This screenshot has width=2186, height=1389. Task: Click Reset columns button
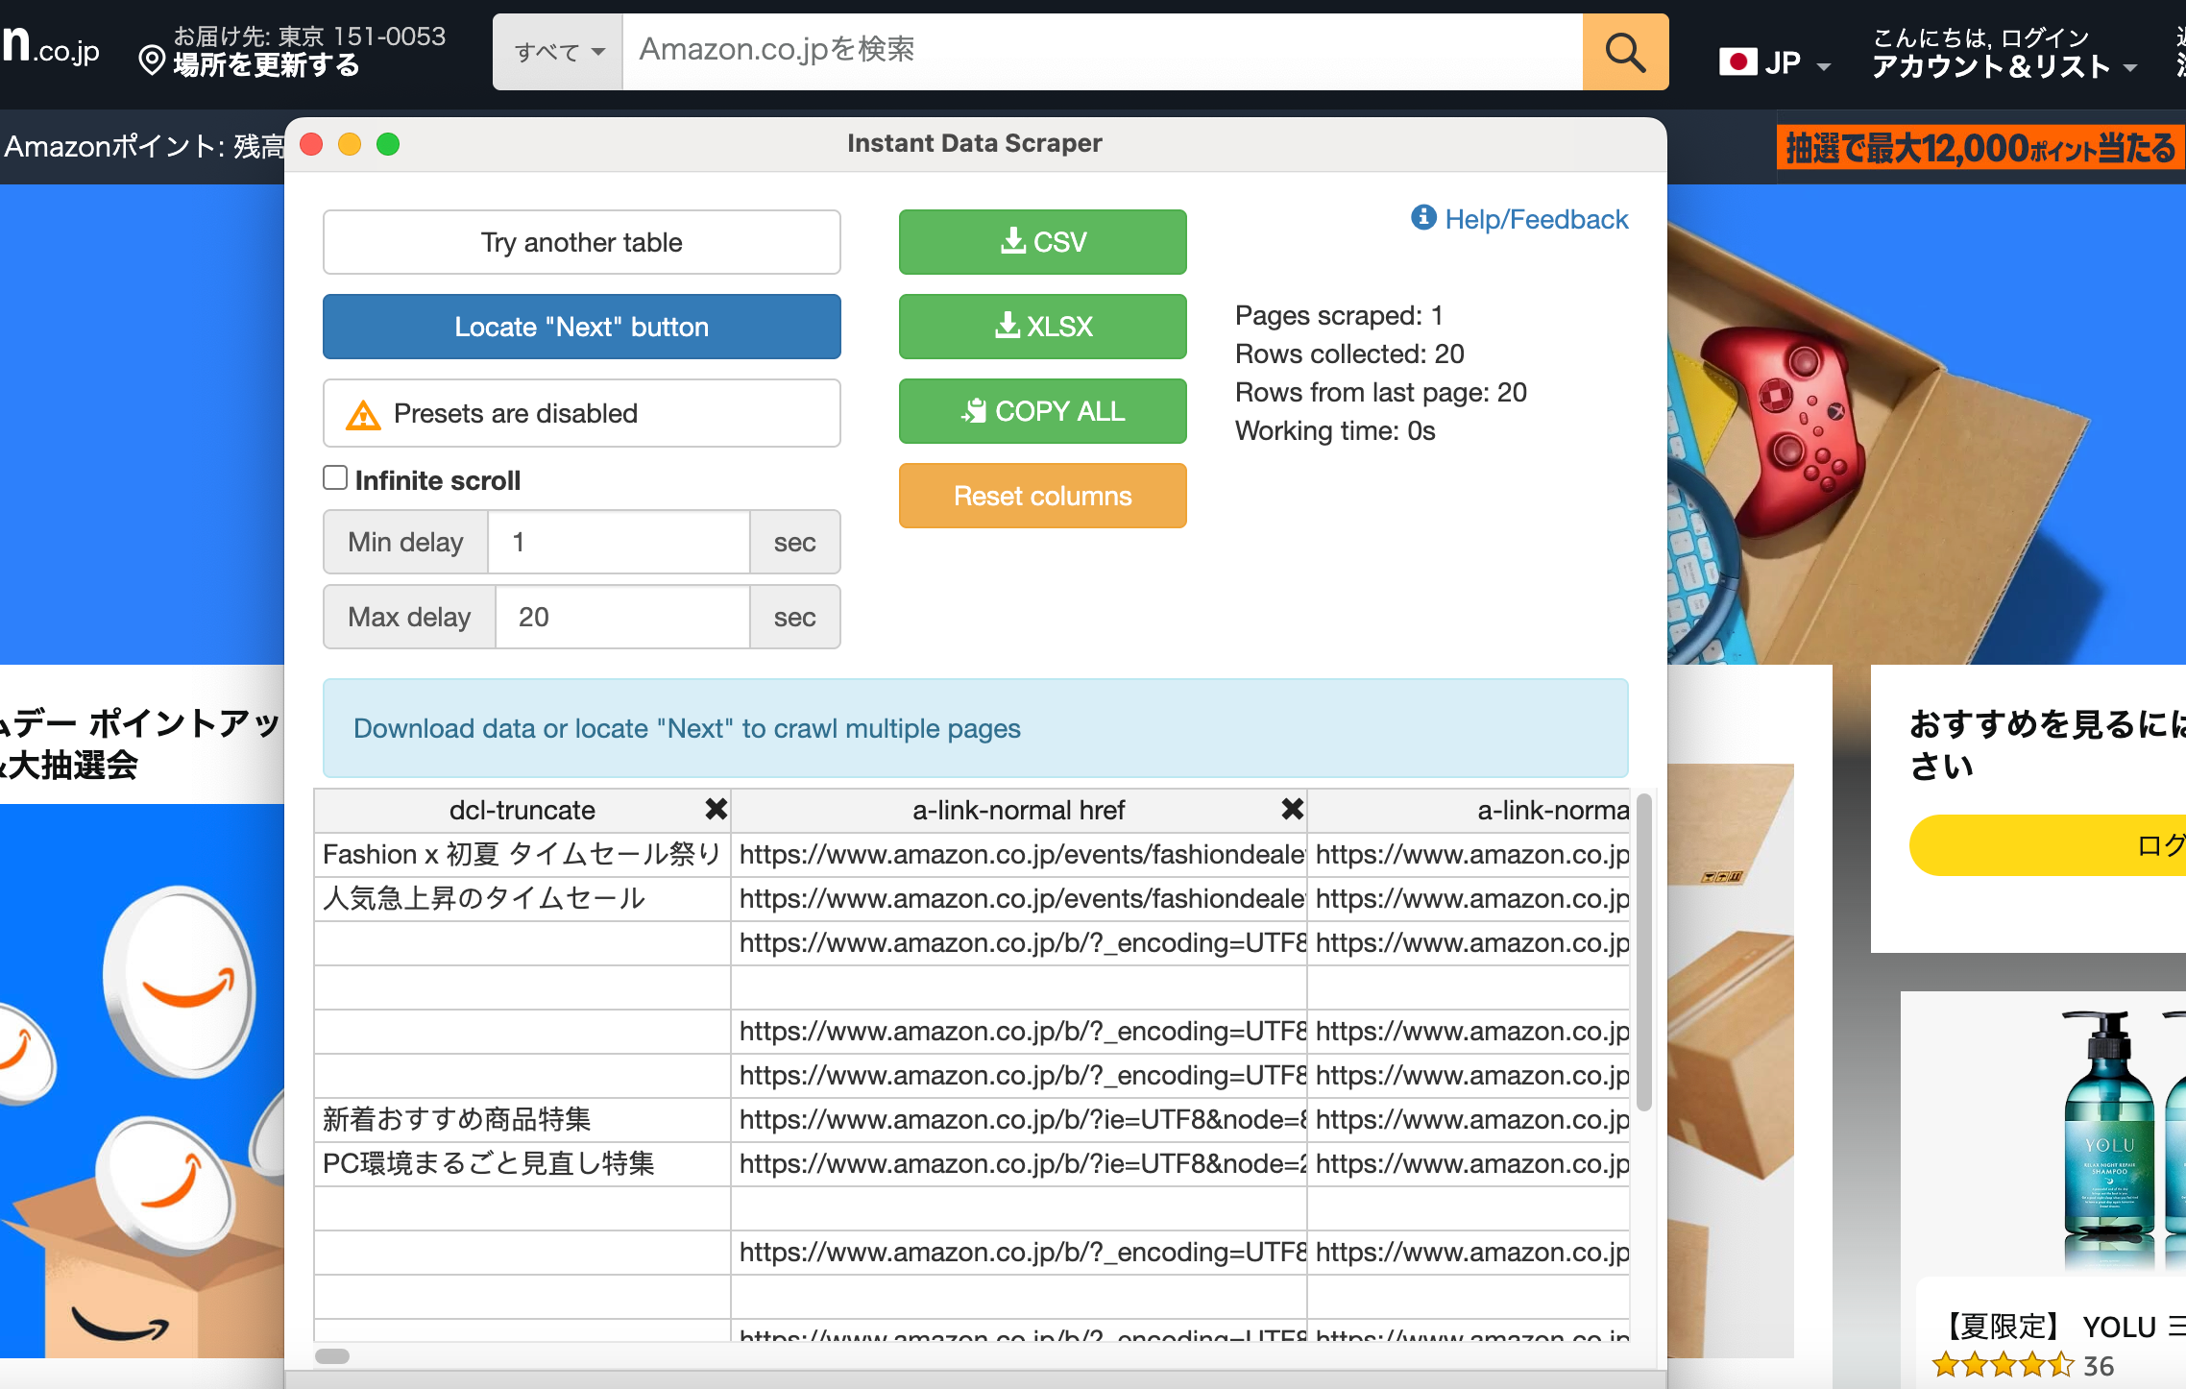pos(1043,496)
